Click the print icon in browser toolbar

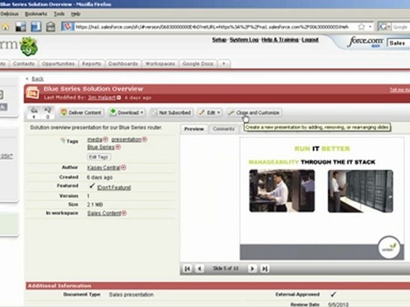[x=51, y=26]
